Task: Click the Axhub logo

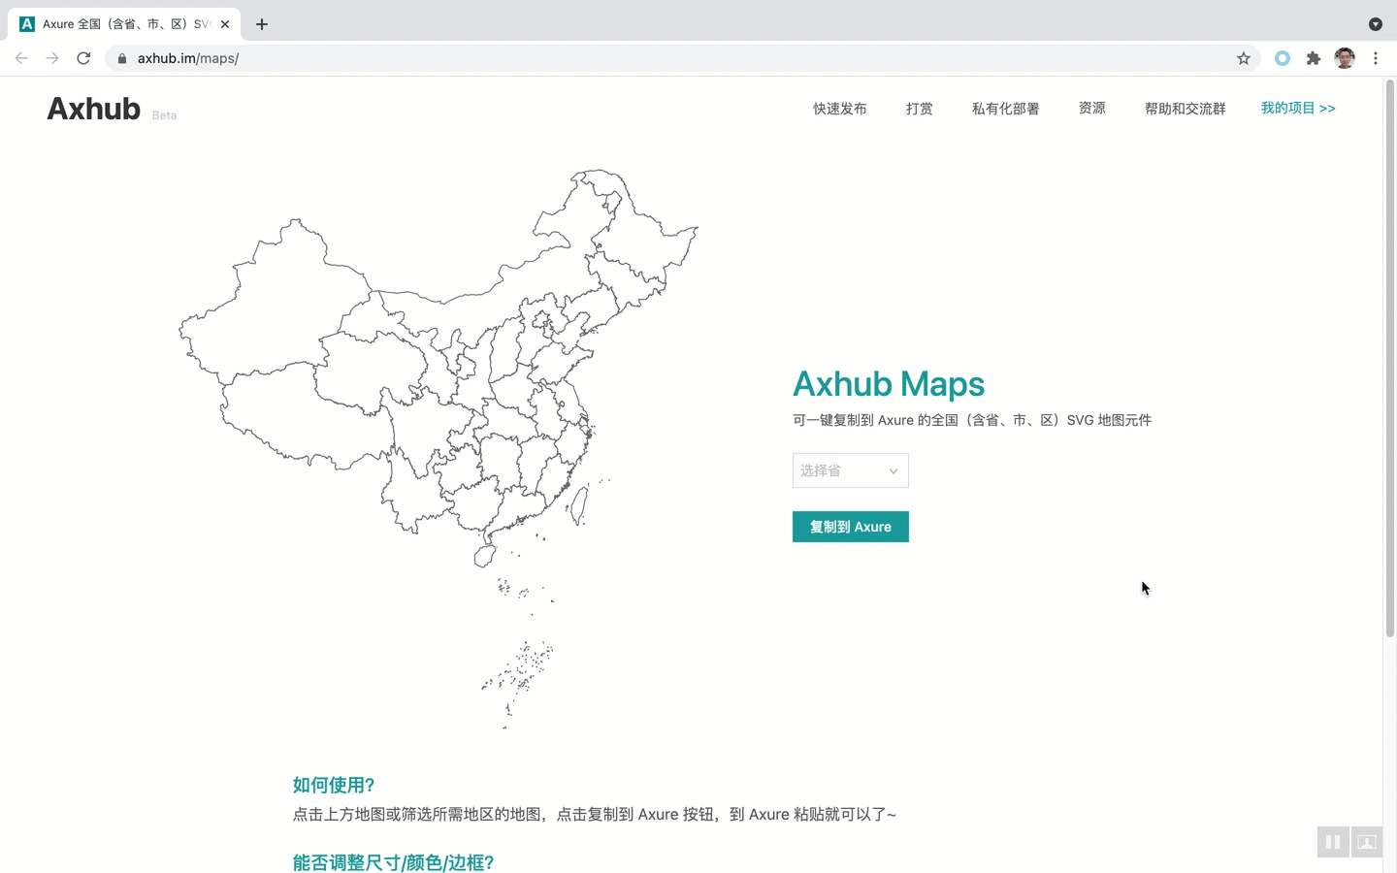Action: (94, 109)
